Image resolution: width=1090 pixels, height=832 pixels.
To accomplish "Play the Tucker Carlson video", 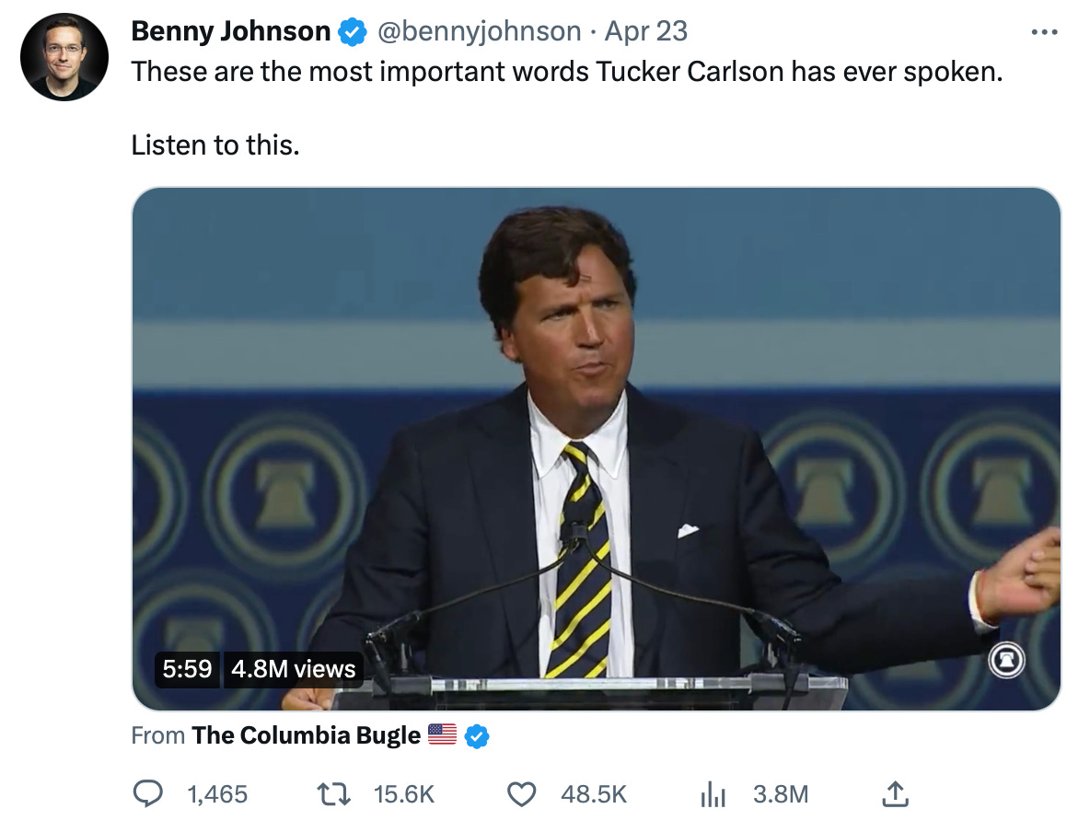I will (596, 448).
